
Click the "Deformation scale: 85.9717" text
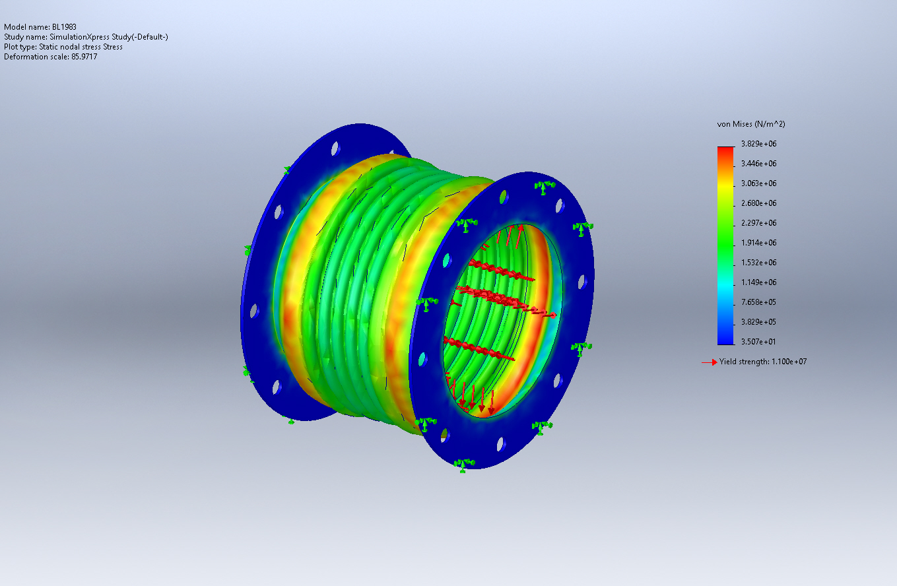tap(51, 57)
